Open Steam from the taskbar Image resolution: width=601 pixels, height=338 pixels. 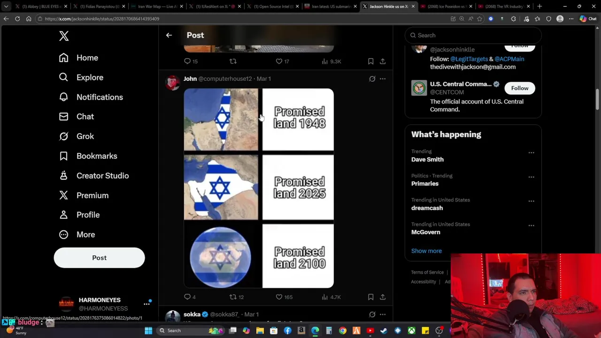[384, 330]
